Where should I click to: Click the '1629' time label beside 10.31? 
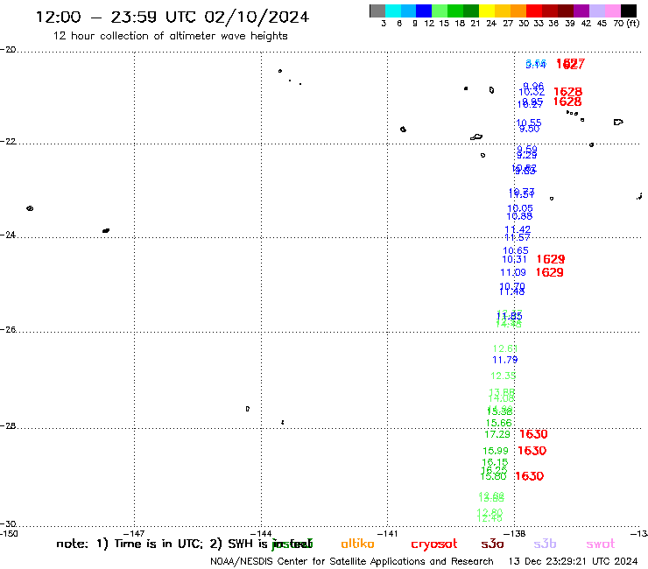[551, 259]
